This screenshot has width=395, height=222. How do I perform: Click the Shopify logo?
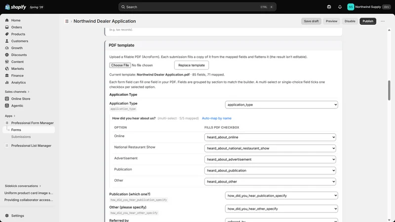[x=15, y=7]
